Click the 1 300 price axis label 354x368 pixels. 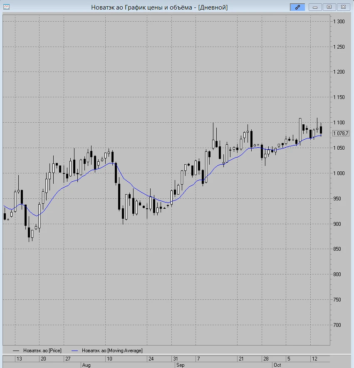[339, 22]
